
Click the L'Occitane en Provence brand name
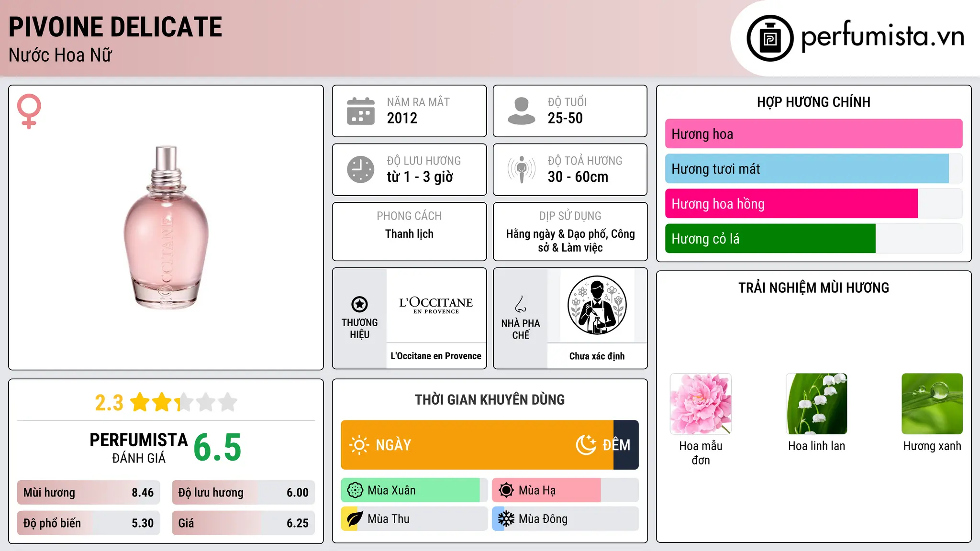click(436, 356)
